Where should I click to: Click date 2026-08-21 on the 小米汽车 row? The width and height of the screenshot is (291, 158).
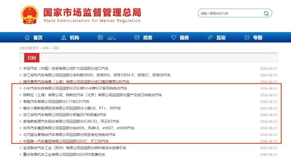[269, 89]
